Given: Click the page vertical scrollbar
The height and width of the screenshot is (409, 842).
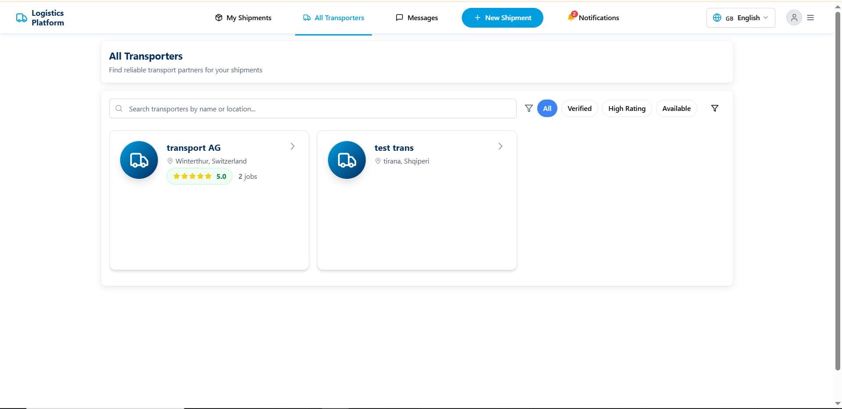Looking at the screenshot, I should tap(838, 191).
